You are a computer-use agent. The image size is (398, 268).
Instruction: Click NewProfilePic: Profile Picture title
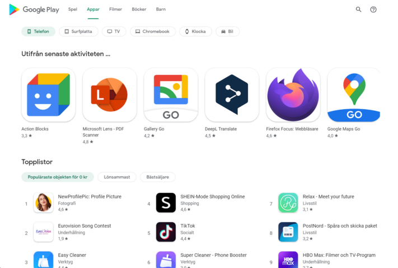[90, 197]
